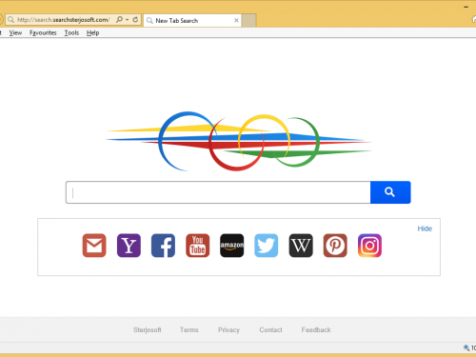Open the Sterjosoft footer link
This screenshot has width=476, height=357.
coord(148,329)
